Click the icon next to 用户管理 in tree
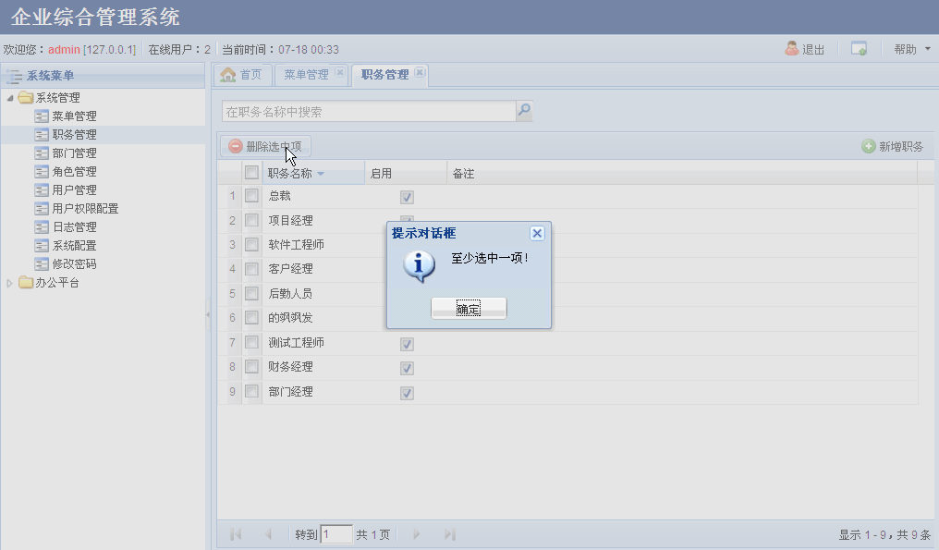 point(42,190)
